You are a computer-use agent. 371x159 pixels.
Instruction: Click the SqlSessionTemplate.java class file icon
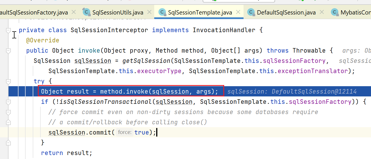[x=162, y=12]
